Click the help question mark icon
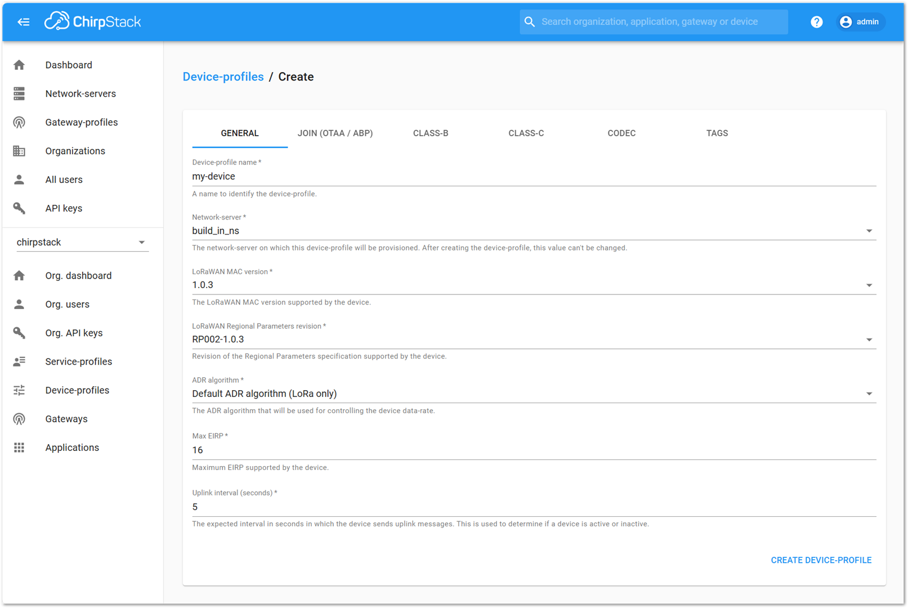This screenshot has height=608, width=908. coord(817,21)
